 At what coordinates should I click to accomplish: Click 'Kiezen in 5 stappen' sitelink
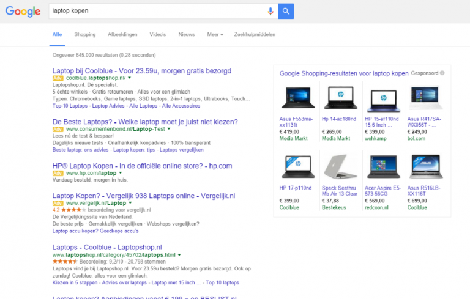(x=75, y=282)
